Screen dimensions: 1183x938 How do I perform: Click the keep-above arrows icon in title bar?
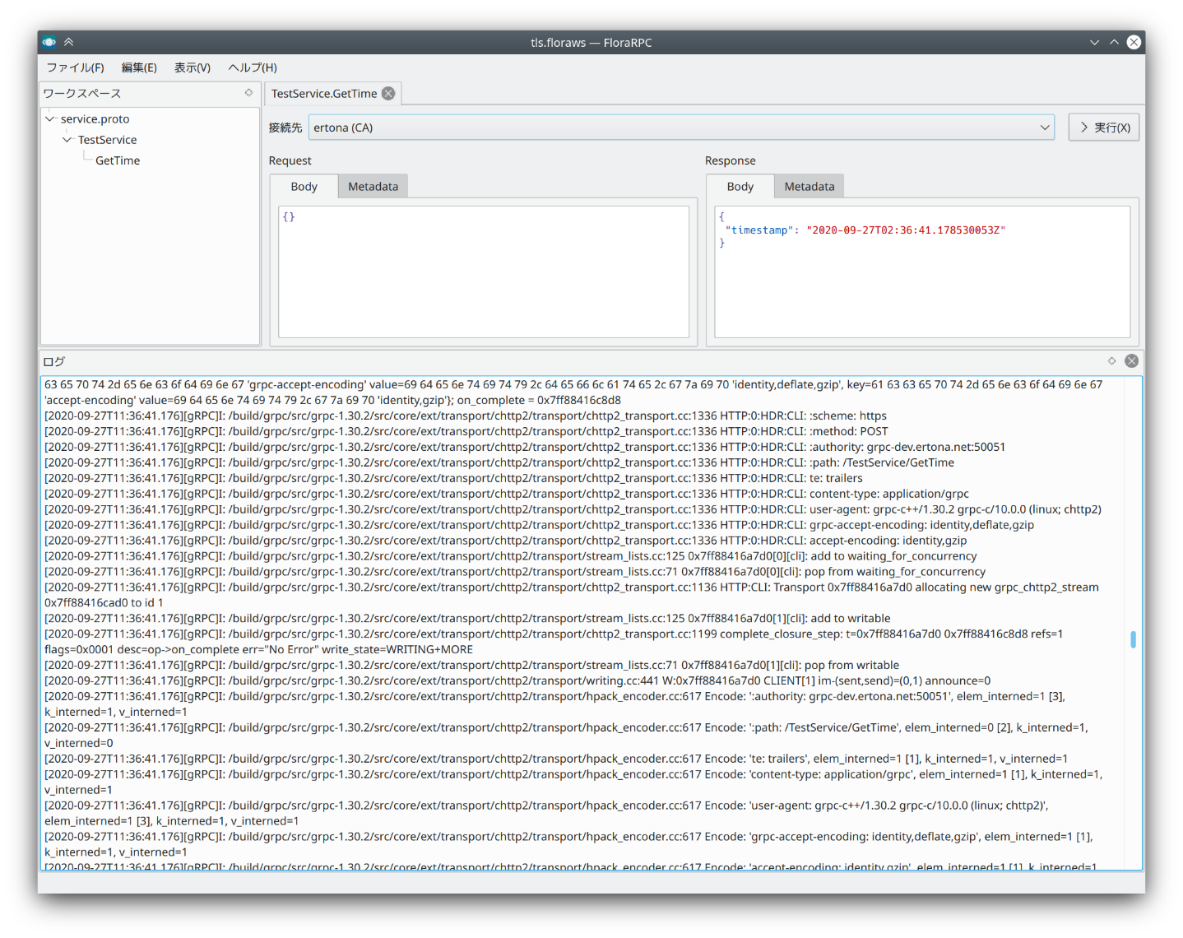coord(69,42)
